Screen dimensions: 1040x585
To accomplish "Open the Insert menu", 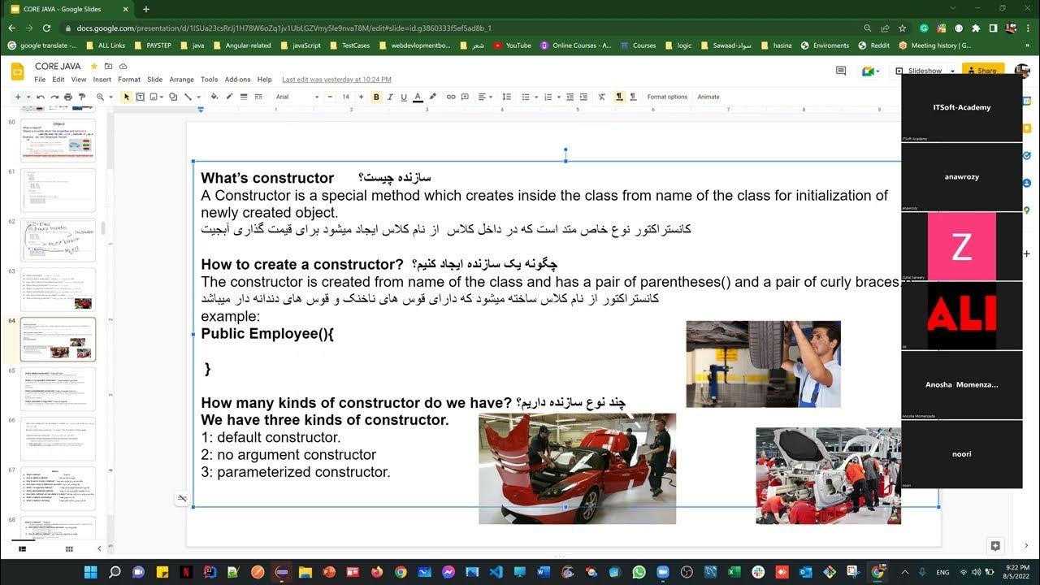I will (x=102, y=80).
